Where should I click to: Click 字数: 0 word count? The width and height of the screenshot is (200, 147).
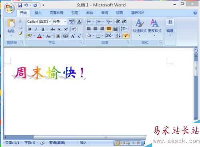click(30, 143)
